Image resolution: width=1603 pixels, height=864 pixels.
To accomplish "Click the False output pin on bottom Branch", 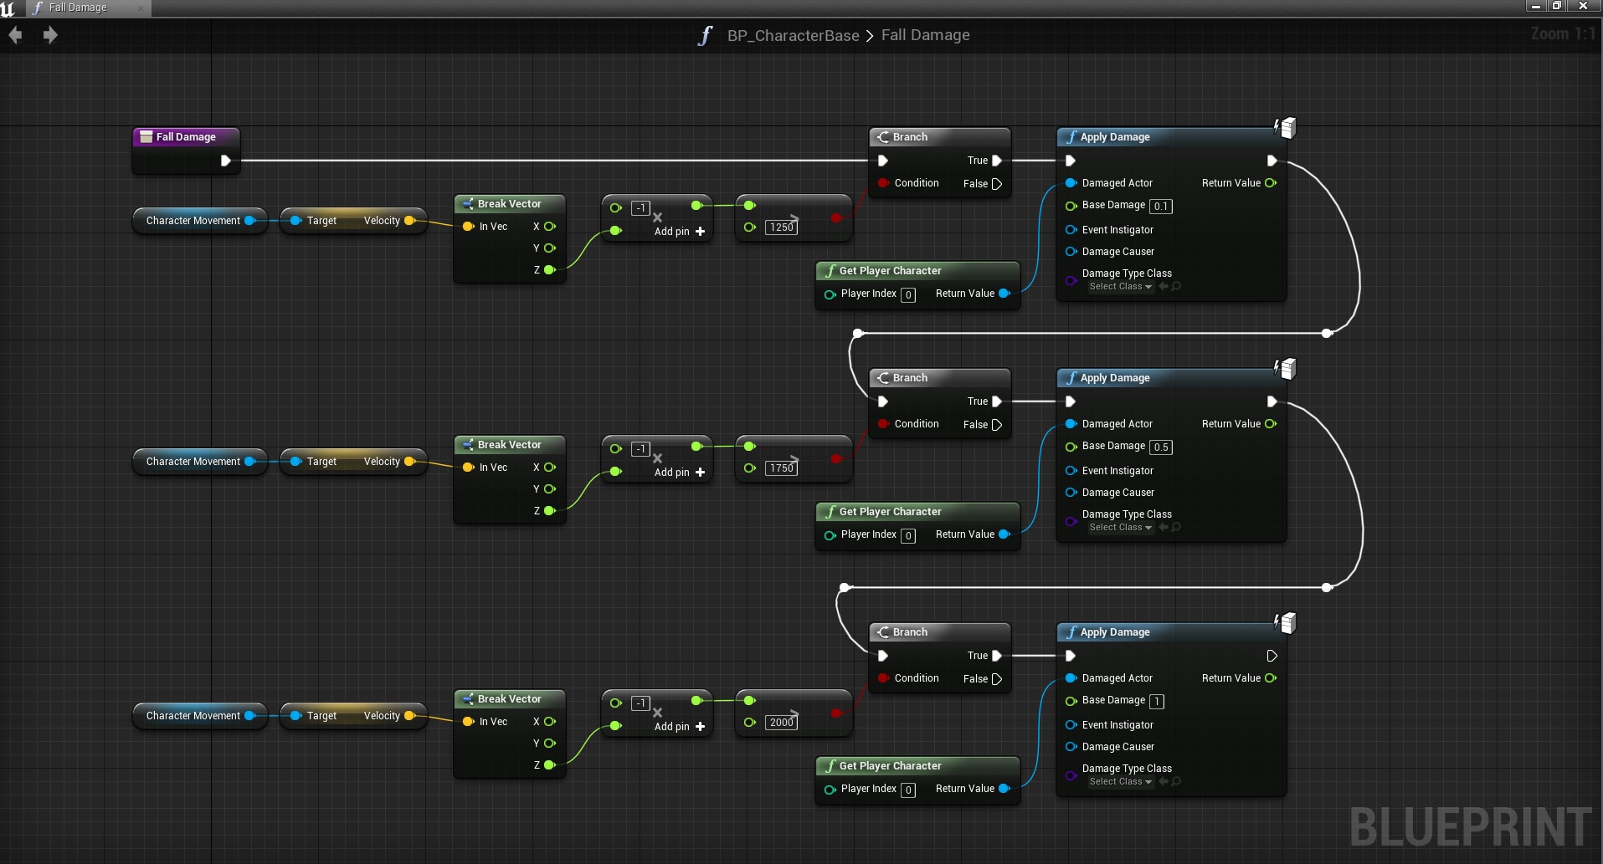I will [x=997, y=679].
